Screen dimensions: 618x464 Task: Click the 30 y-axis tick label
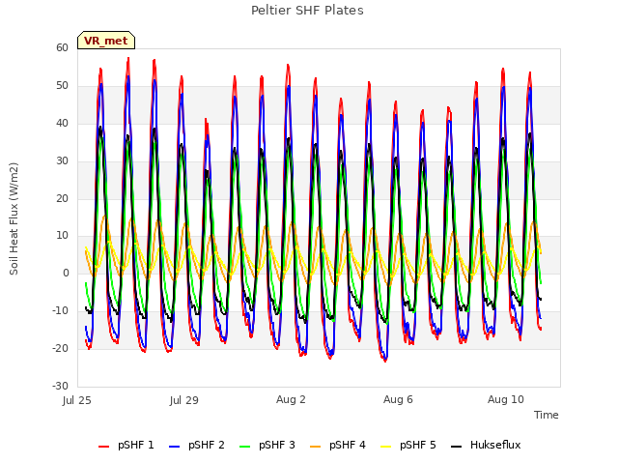[62, 161]
